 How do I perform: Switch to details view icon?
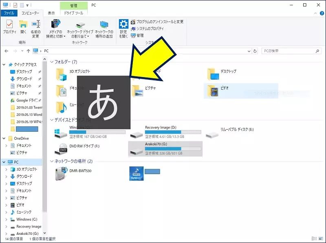(314, 239)
